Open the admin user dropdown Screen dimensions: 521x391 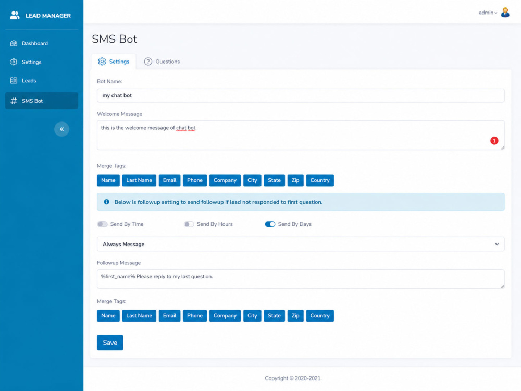(x=488, y=13)
